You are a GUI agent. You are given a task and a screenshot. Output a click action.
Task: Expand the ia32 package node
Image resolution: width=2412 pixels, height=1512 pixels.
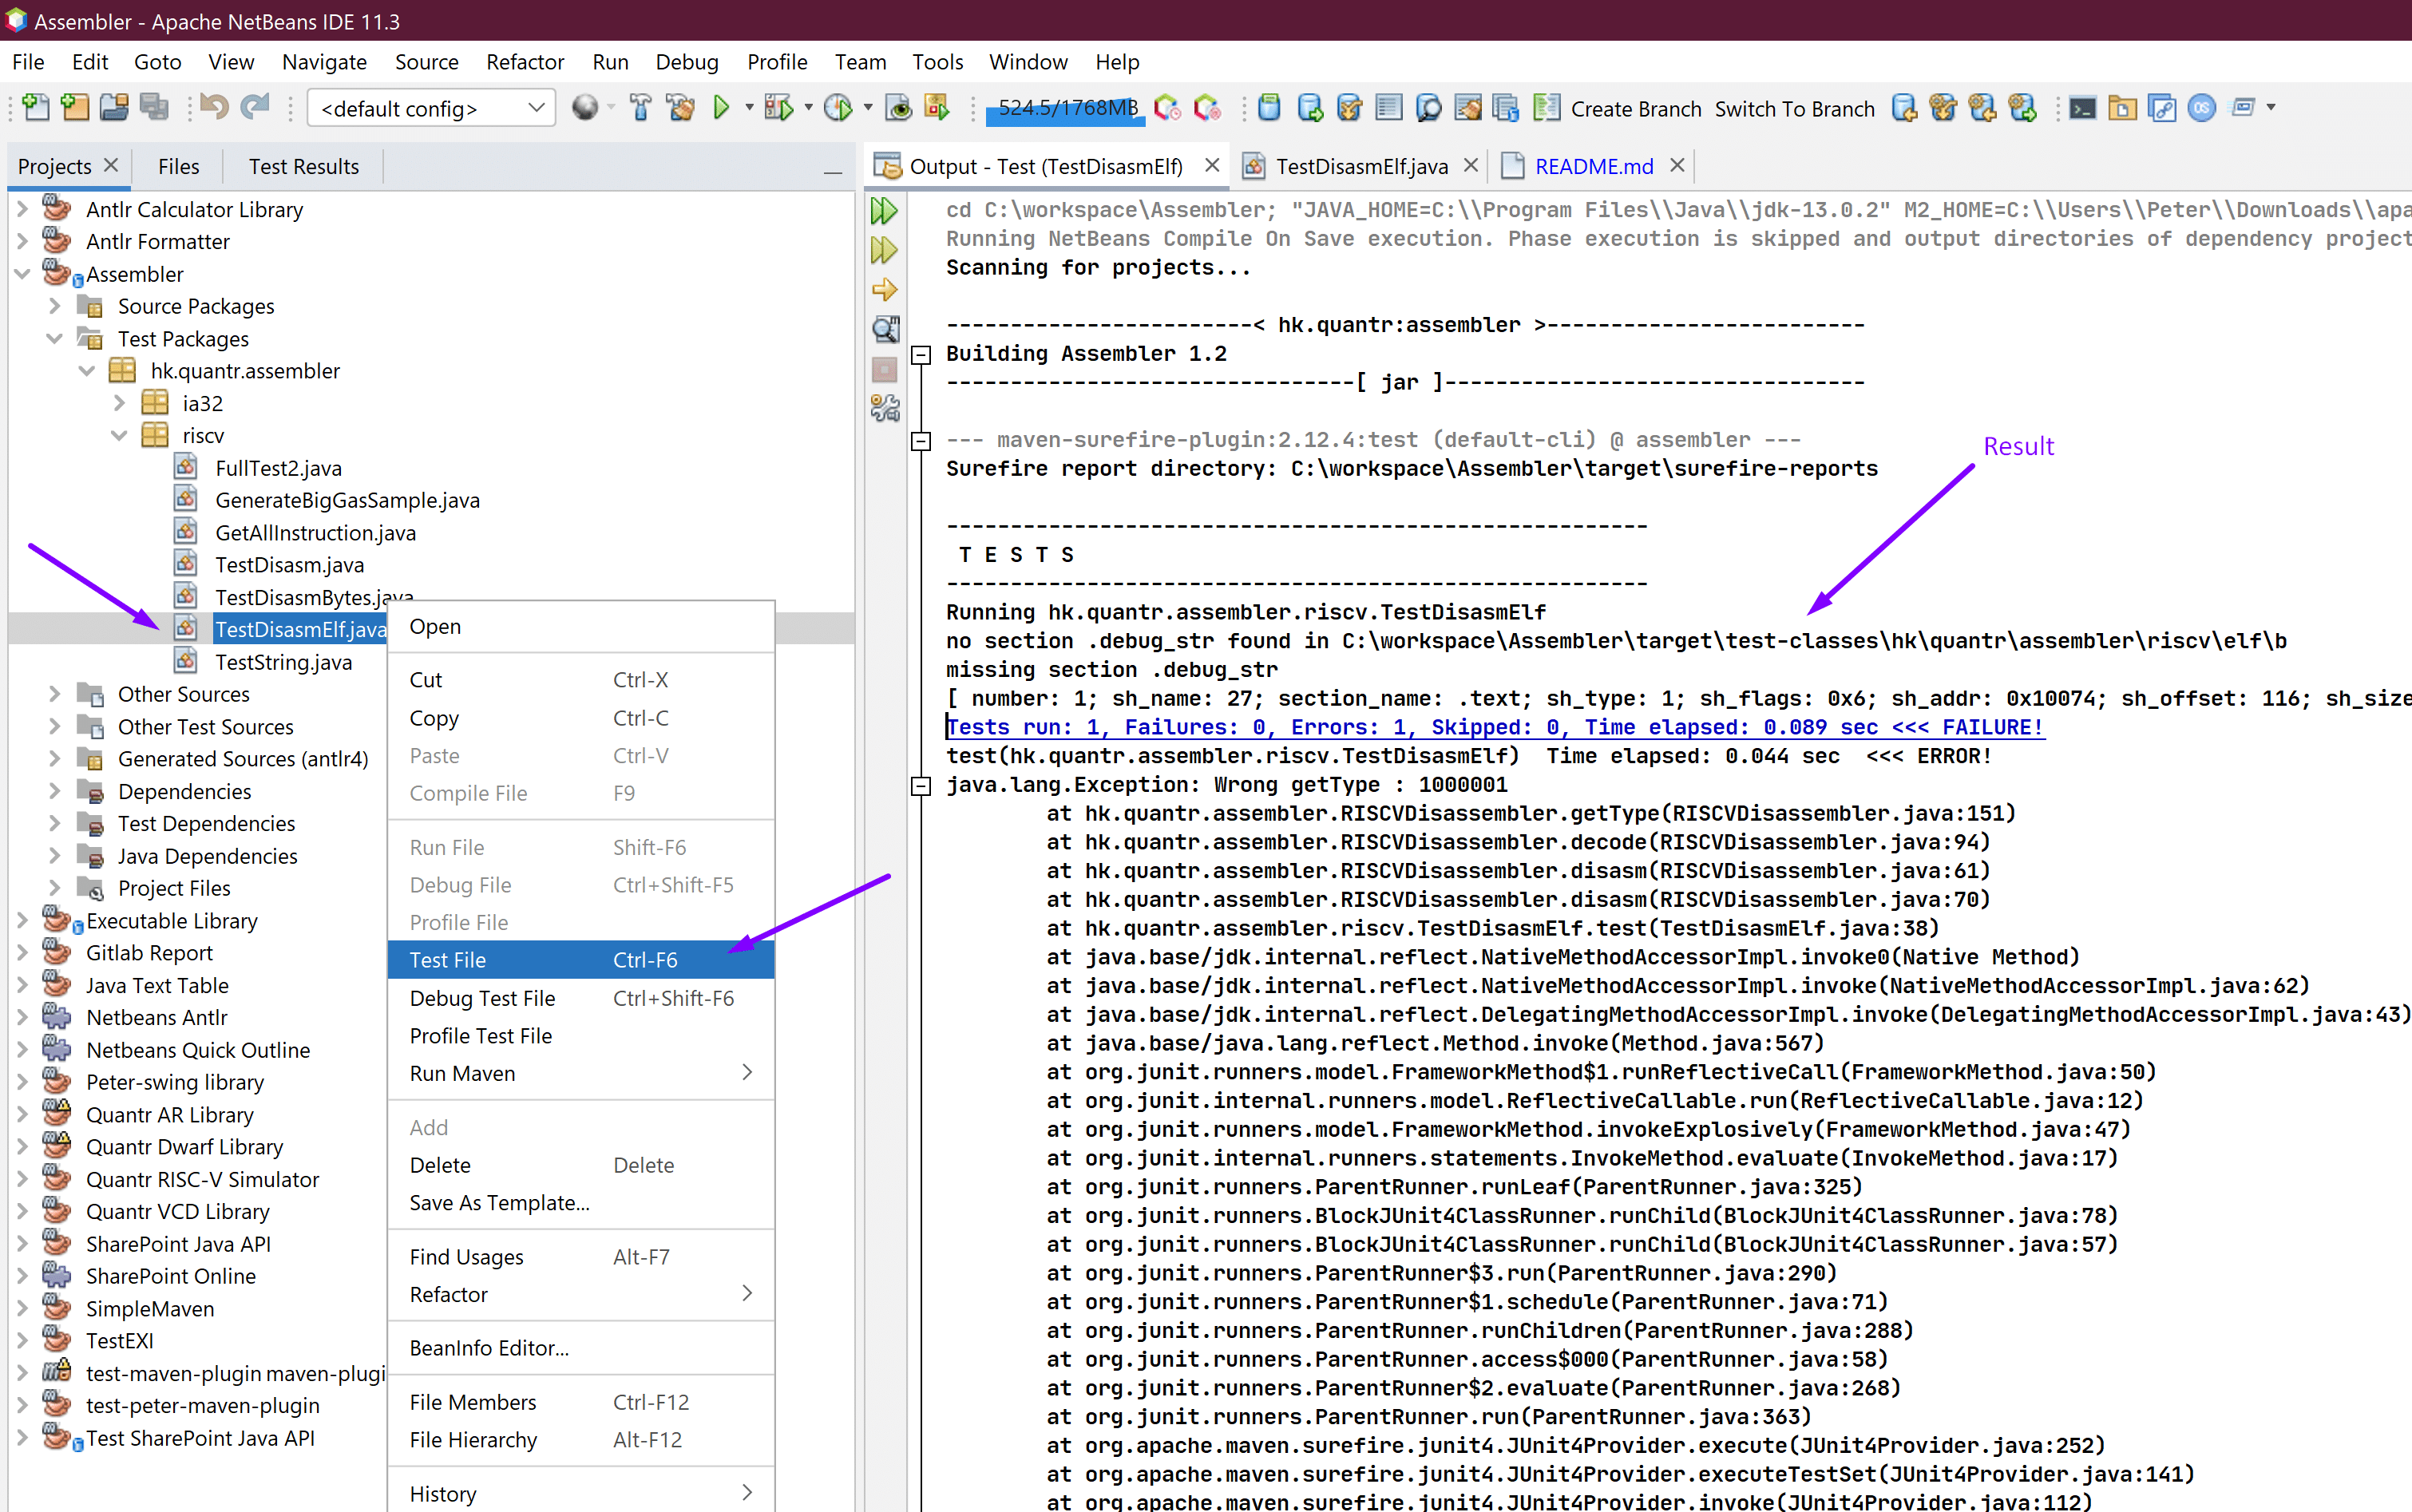pos(120,403)
